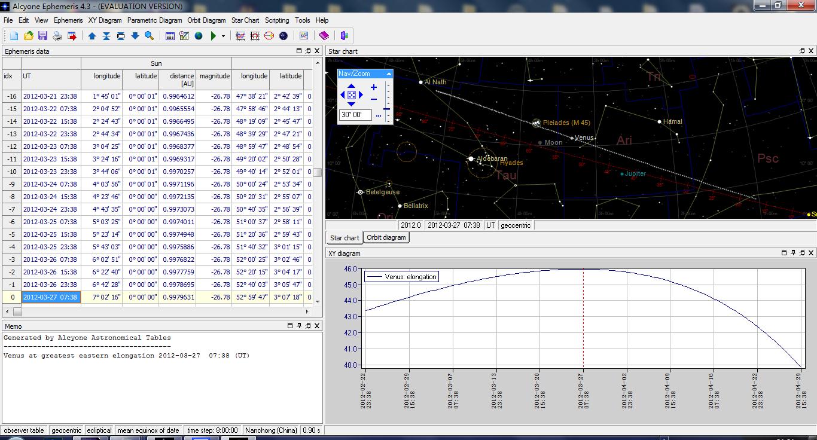The width and height of the screenshot is (817, 440).
Task: Click the 30° 00' field of view input
Action: (x=355, y=115)
